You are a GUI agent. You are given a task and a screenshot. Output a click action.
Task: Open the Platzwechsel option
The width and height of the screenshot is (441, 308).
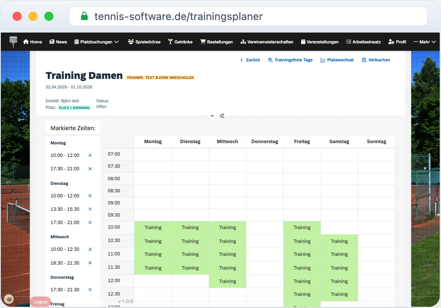[x=337, y=60]
